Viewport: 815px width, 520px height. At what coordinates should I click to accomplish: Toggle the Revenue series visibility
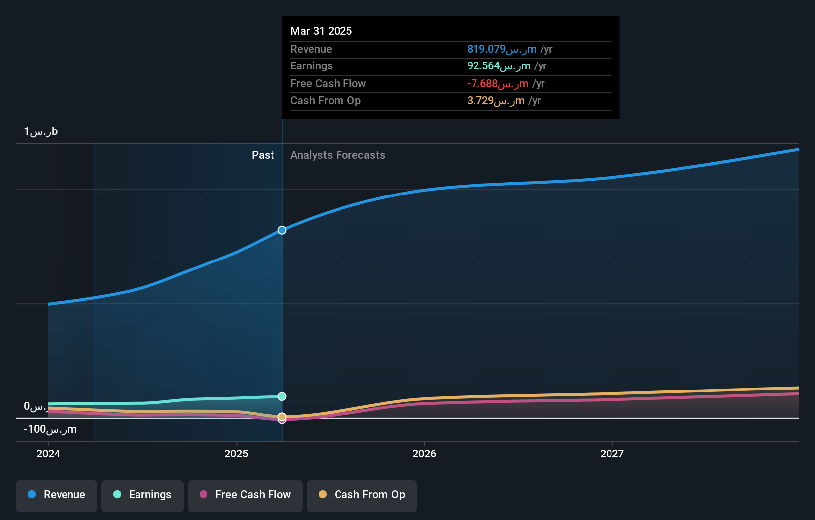tap(56, 496)
